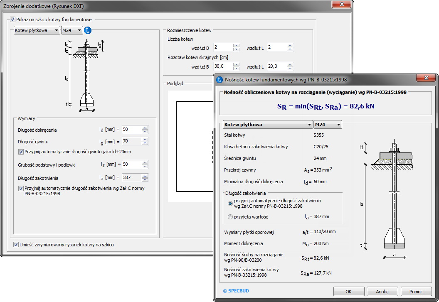Toggle Umieść zwymiarowany rysunek kotwy checkbox
Viewport: 439px width, 302px height.
(x=16, y=245)
